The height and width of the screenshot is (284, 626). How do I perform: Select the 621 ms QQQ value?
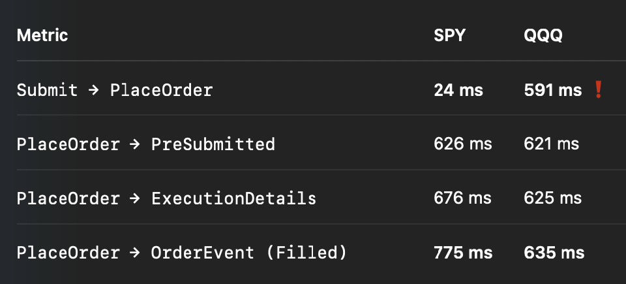coord(552,144)
